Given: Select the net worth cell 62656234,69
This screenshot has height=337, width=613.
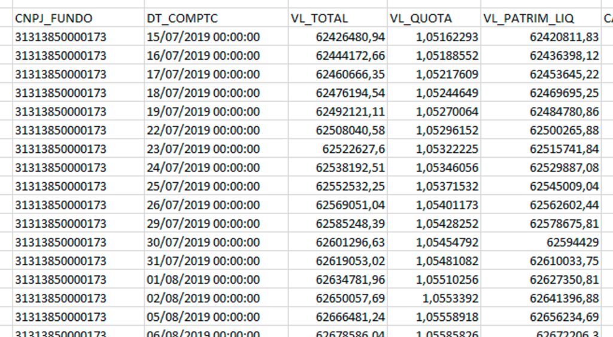Looking at the screenshot, I should pyautogui.click(x=541, y=317).
